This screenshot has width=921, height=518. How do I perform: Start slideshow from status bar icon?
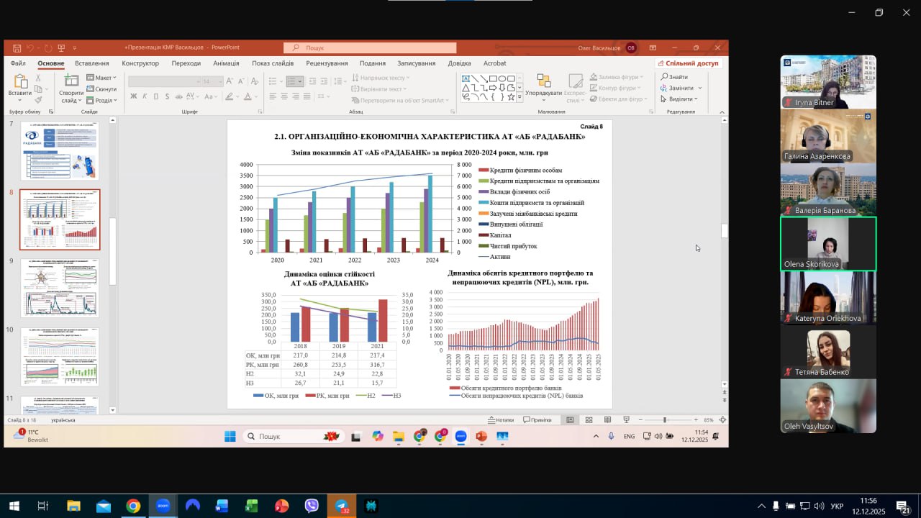coord(626,420)
